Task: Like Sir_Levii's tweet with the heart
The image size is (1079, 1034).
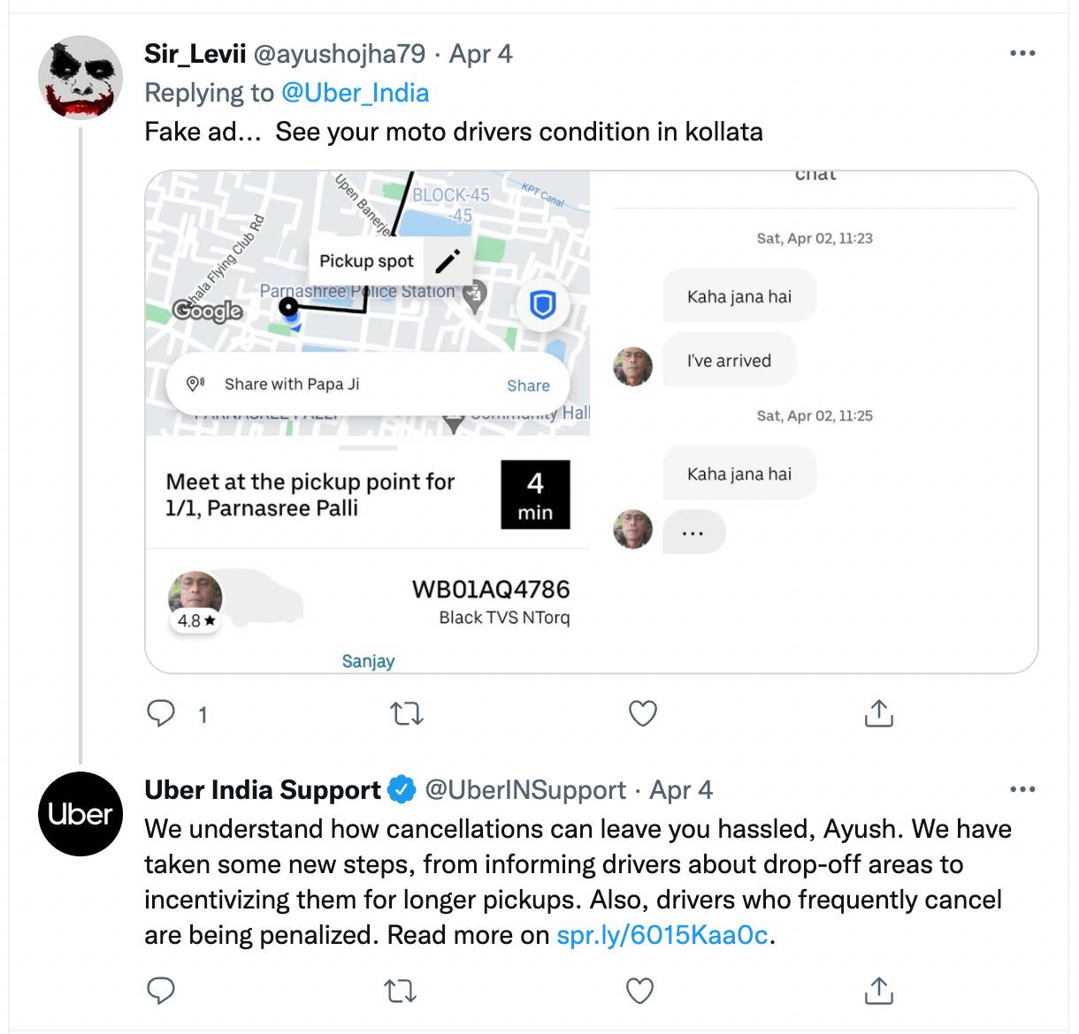Action: [x=642, y=713]
